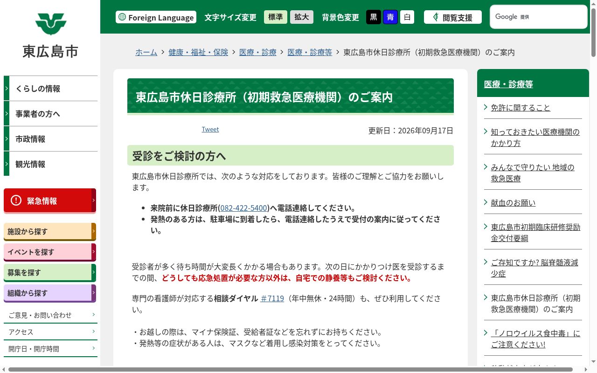Open the #7119 consultation dial link
The width and height of the screenshot is (597, 373).
[272, 298]
